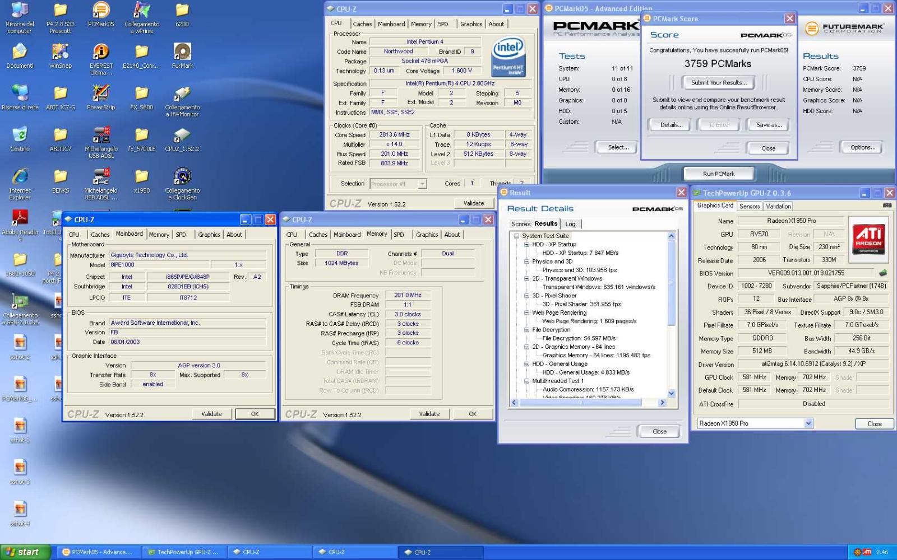Select the PCMark05 - Advanced taskbar button
The width and height of the screenshot is (897, 560).
pos(98,552)
